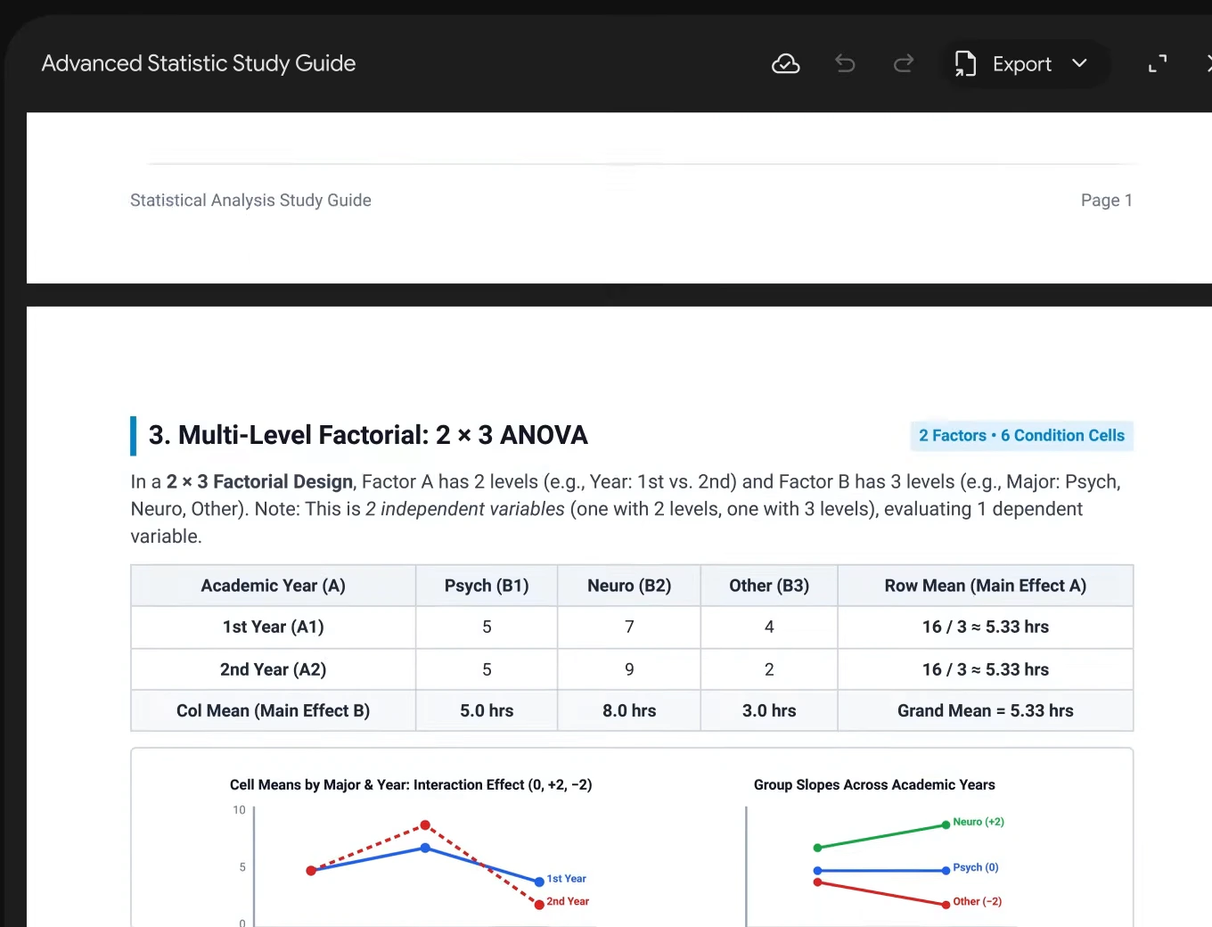
Task: Click the cloud sync status icon
Action: (785, 64)
